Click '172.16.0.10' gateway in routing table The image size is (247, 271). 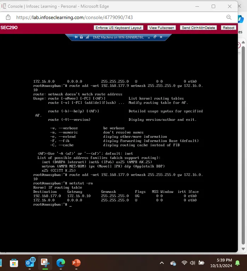79,196
